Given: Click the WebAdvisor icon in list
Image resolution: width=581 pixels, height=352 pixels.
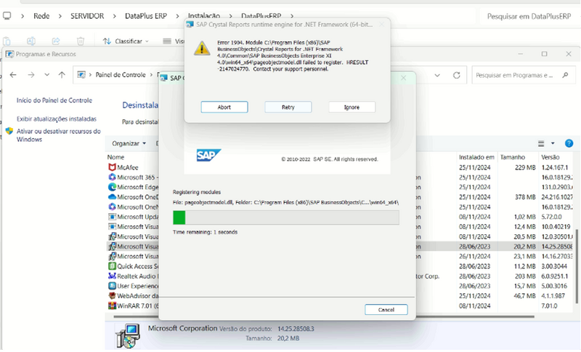Looking at the screenshot, I should point(112,296).
